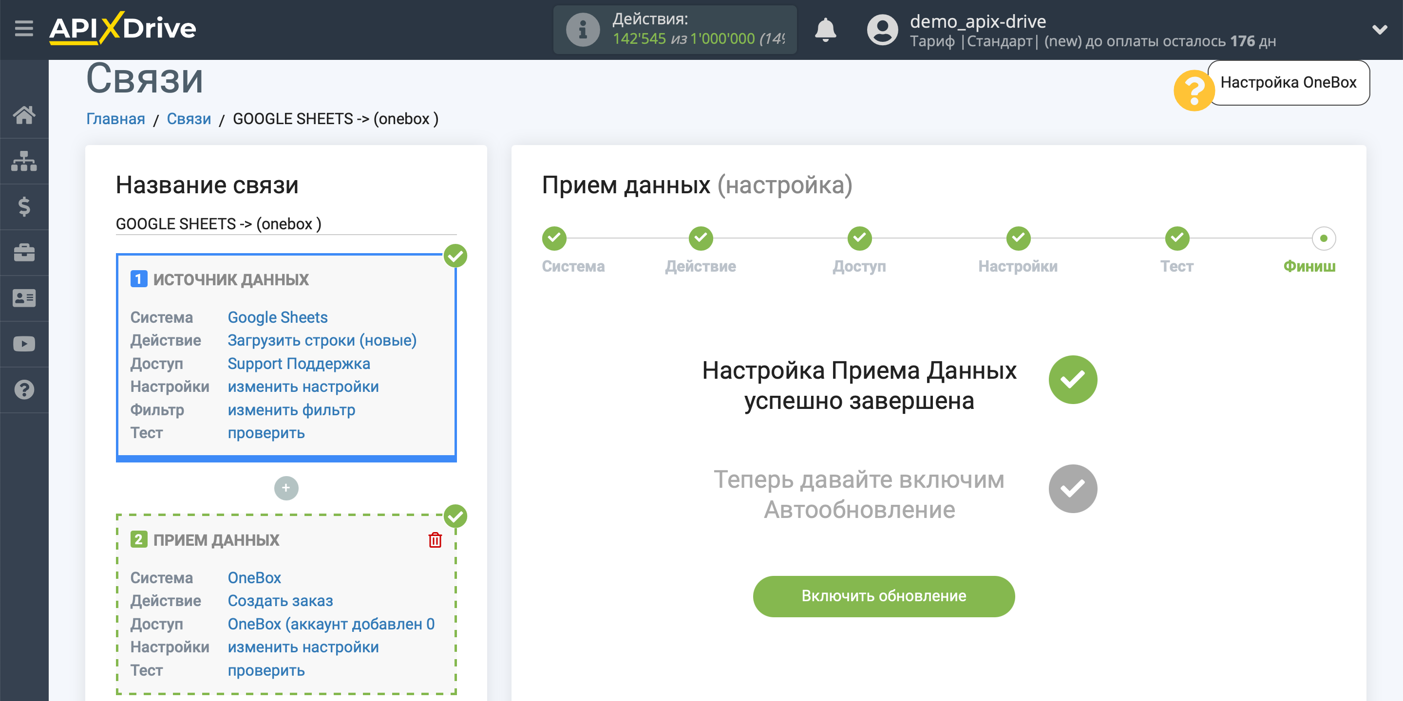Open connections sitemap icon in sidebar
1403x701 pixels.
pyautogui.click(x=24, y=161)
